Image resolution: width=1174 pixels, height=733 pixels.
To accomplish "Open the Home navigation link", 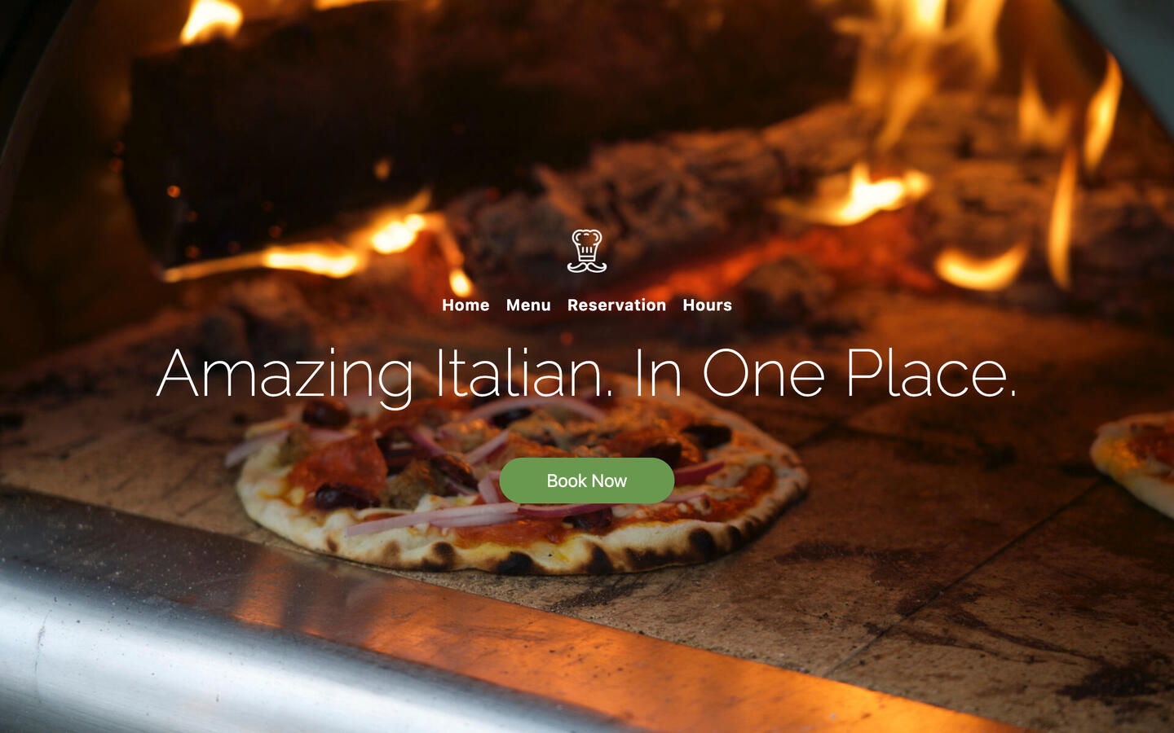I will click(x=466, y=305).
